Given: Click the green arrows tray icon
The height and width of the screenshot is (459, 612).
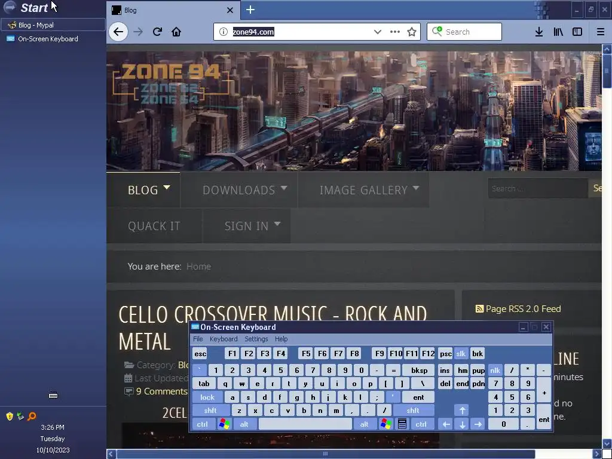Looking at the screenshot, I should pos(21,416).
